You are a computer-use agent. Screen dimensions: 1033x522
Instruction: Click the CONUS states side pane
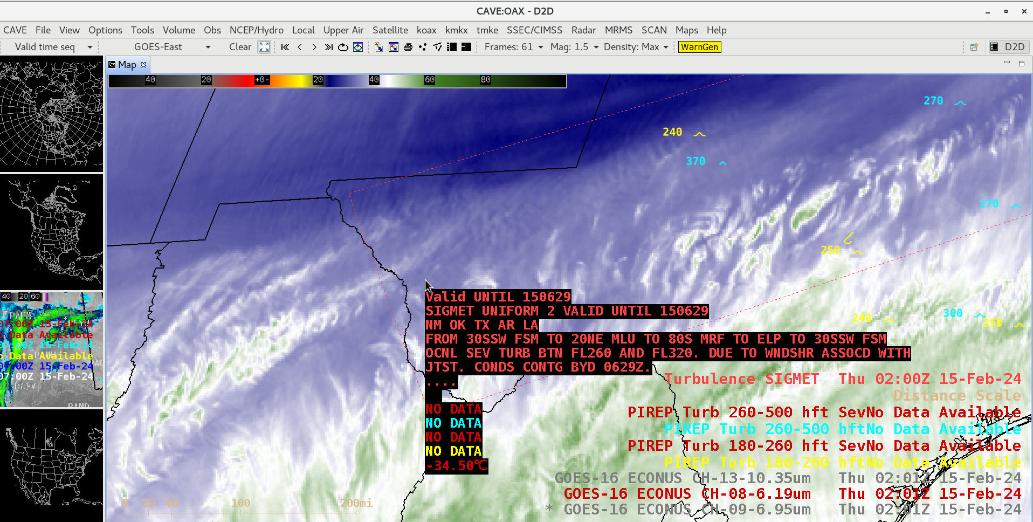(51, 466)
